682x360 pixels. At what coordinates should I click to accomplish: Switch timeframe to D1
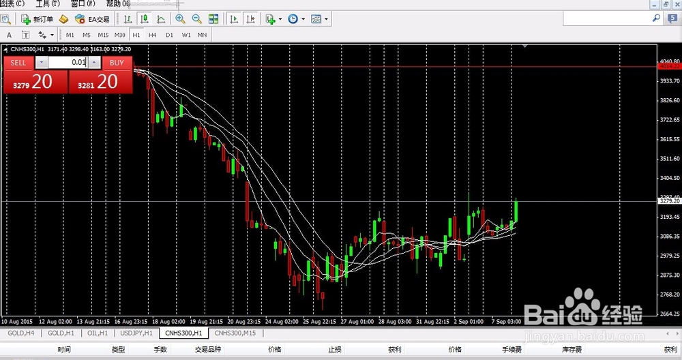169,35
